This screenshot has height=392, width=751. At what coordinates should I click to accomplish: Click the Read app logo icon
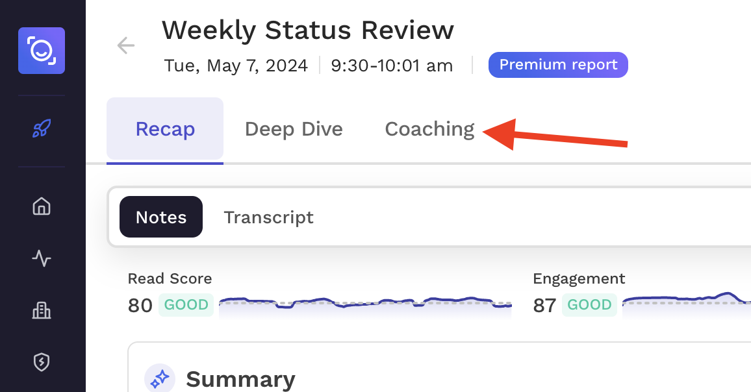42,51
